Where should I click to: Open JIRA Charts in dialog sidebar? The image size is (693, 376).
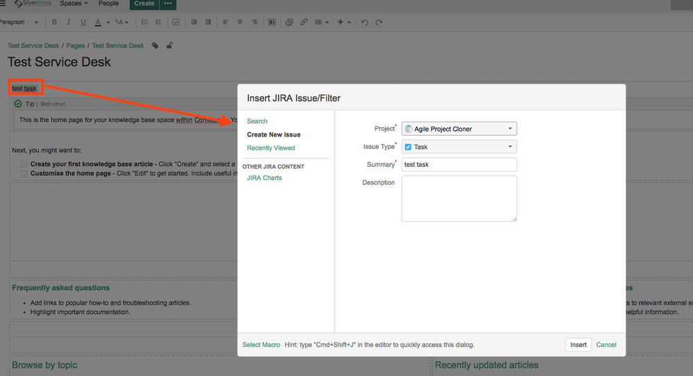click(x=264, y=178)
